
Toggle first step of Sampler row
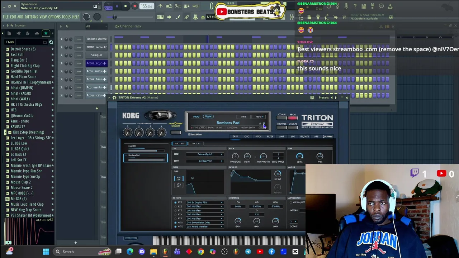(x=117, y=55)
